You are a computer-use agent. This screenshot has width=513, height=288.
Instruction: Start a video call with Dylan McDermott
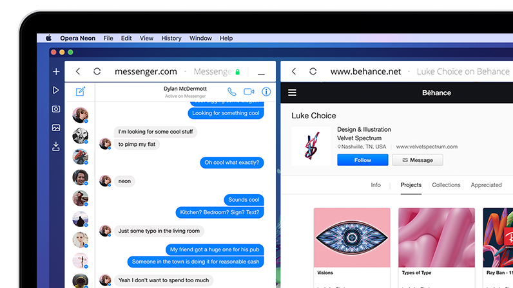pos(249,92)
